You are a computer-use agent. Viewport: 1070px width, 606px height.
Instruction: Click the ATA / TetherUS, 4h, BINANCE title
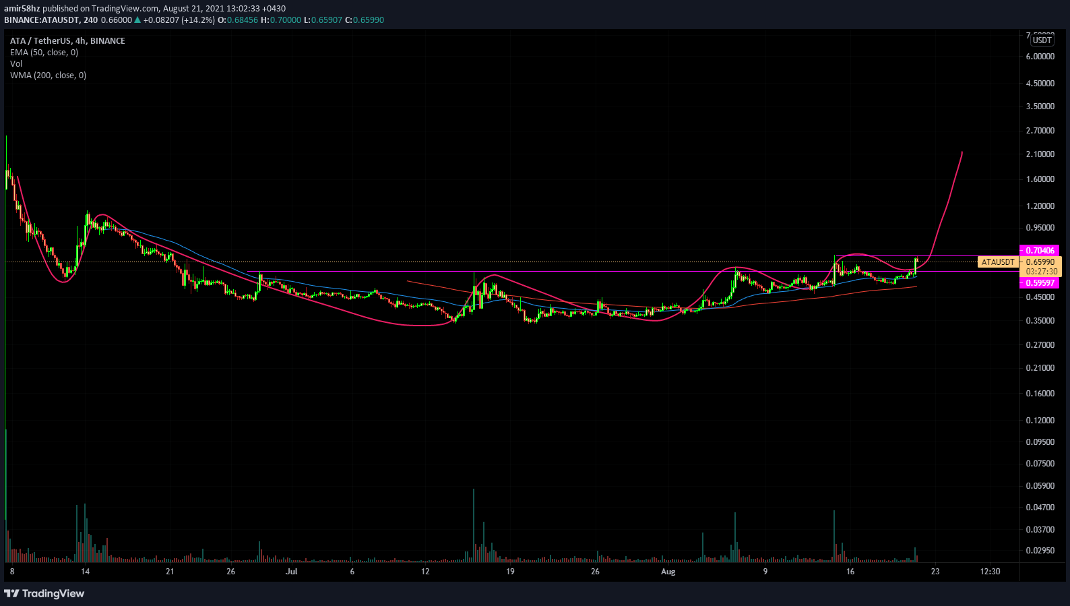coord(67,41)
